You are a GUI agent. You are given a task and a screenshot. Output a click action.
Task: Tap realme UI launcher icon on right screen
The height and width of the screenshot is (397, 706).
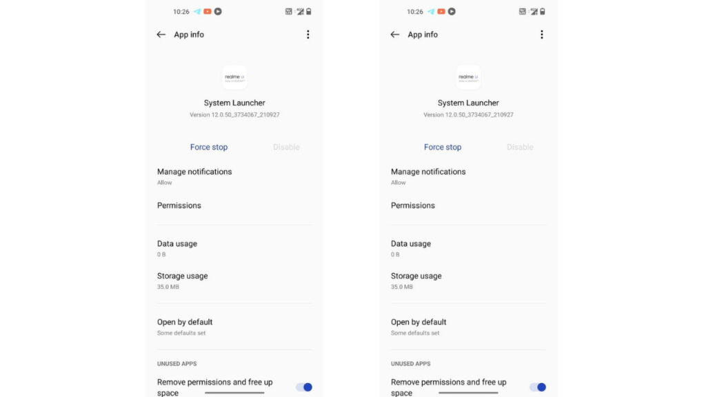click(x=468, y=77)
